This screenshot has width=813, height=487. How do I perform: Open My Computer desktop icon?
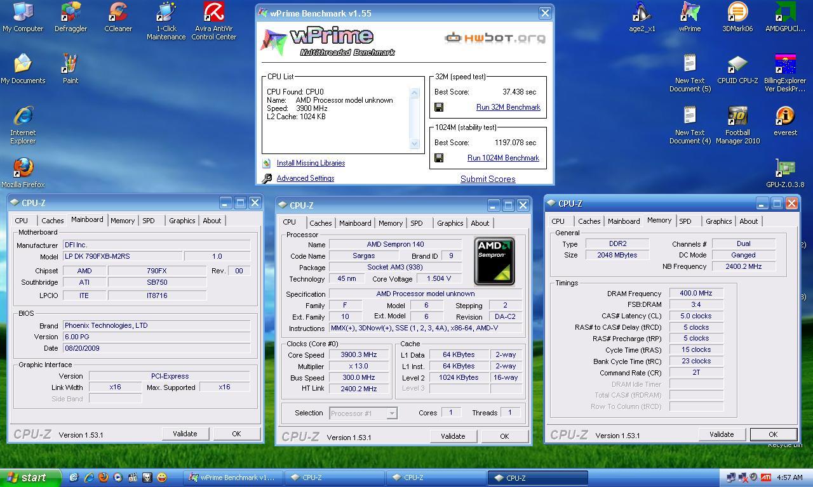(23, 17)
